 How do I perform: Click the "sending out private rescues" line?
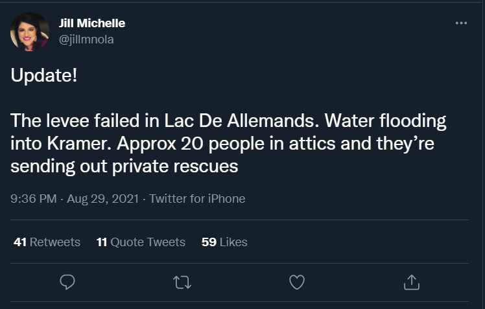(124, 166)
